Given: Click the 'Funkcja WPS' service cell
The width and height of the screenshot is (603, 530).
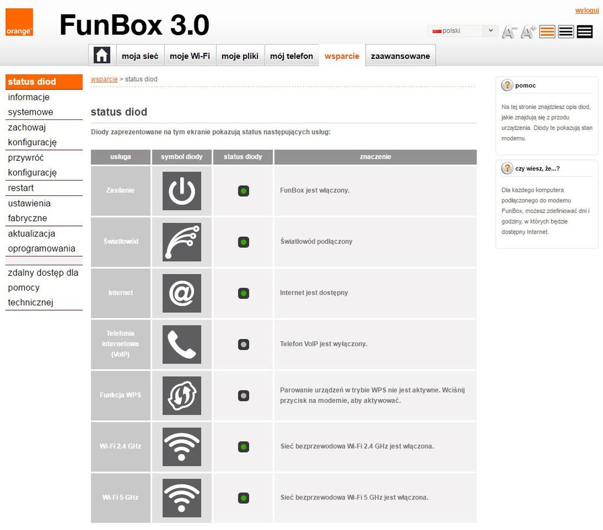Looking at the screenshot, I should [x=120, y=395].
